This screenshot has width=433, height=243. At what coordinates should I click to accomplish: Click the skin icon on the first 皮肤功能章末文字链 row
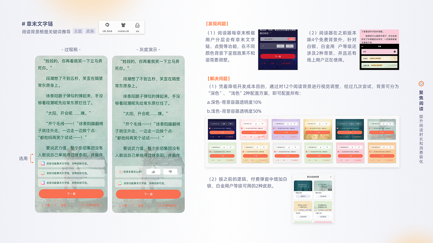(42, 163)
